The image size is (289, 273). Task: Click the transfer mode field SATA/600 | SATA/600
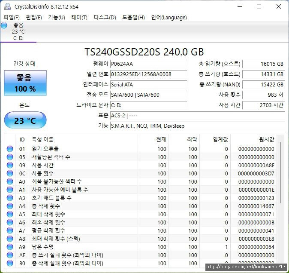[x=148, y=95]
